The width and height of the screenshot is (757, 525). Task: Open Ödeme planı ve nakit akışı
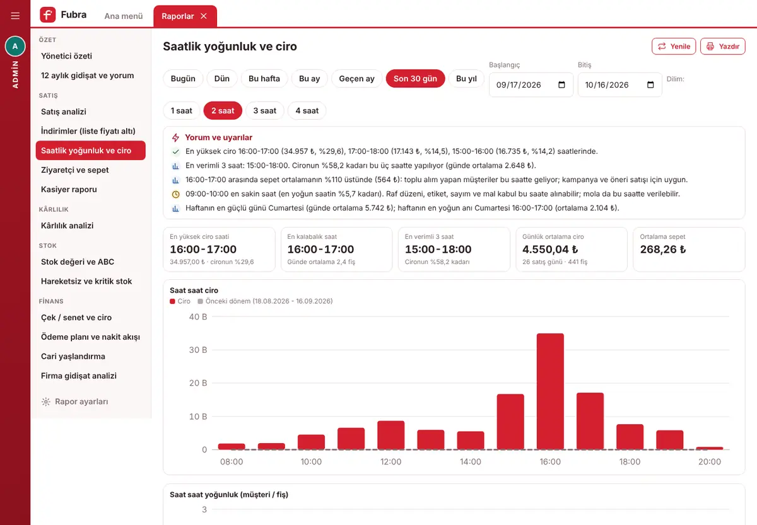[x=90, y=337]
